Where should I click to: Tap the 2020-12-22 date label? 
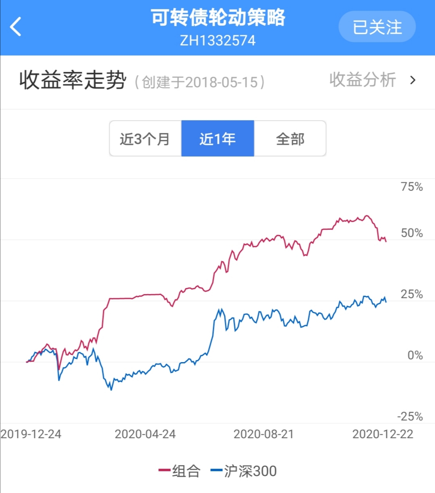[x=383, y=434]
